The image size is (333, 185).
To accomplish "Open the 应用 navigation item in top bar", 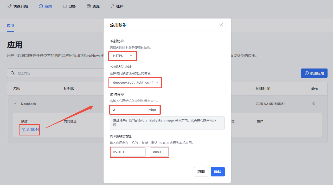I will pos(45,6).
